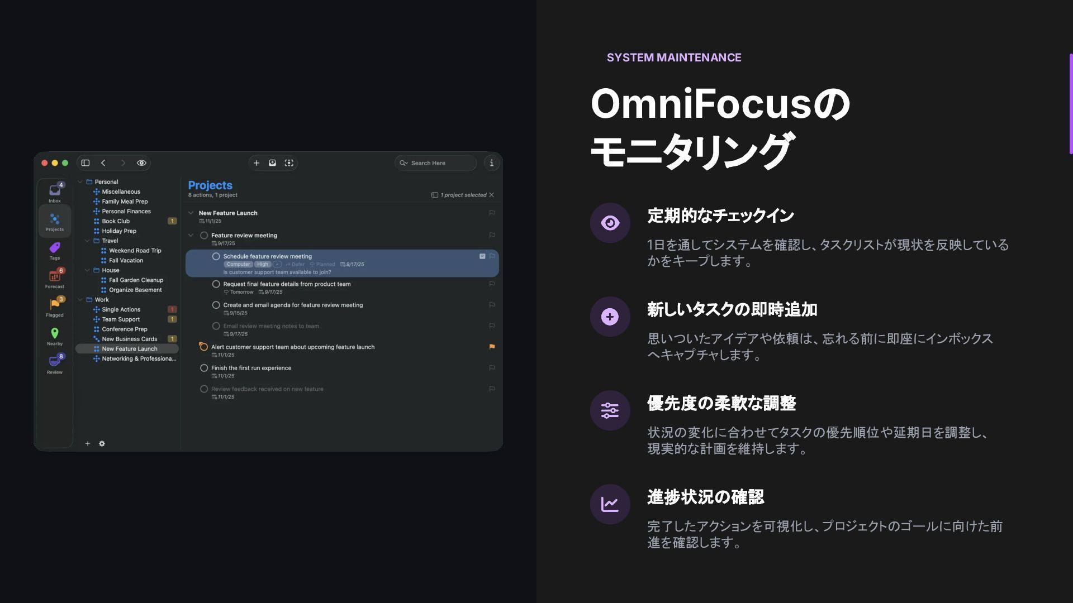Image resolution: width=1073 pixels, height=603 pixels.
Task: Select the Conference Prep project
Action: [125, 329]
